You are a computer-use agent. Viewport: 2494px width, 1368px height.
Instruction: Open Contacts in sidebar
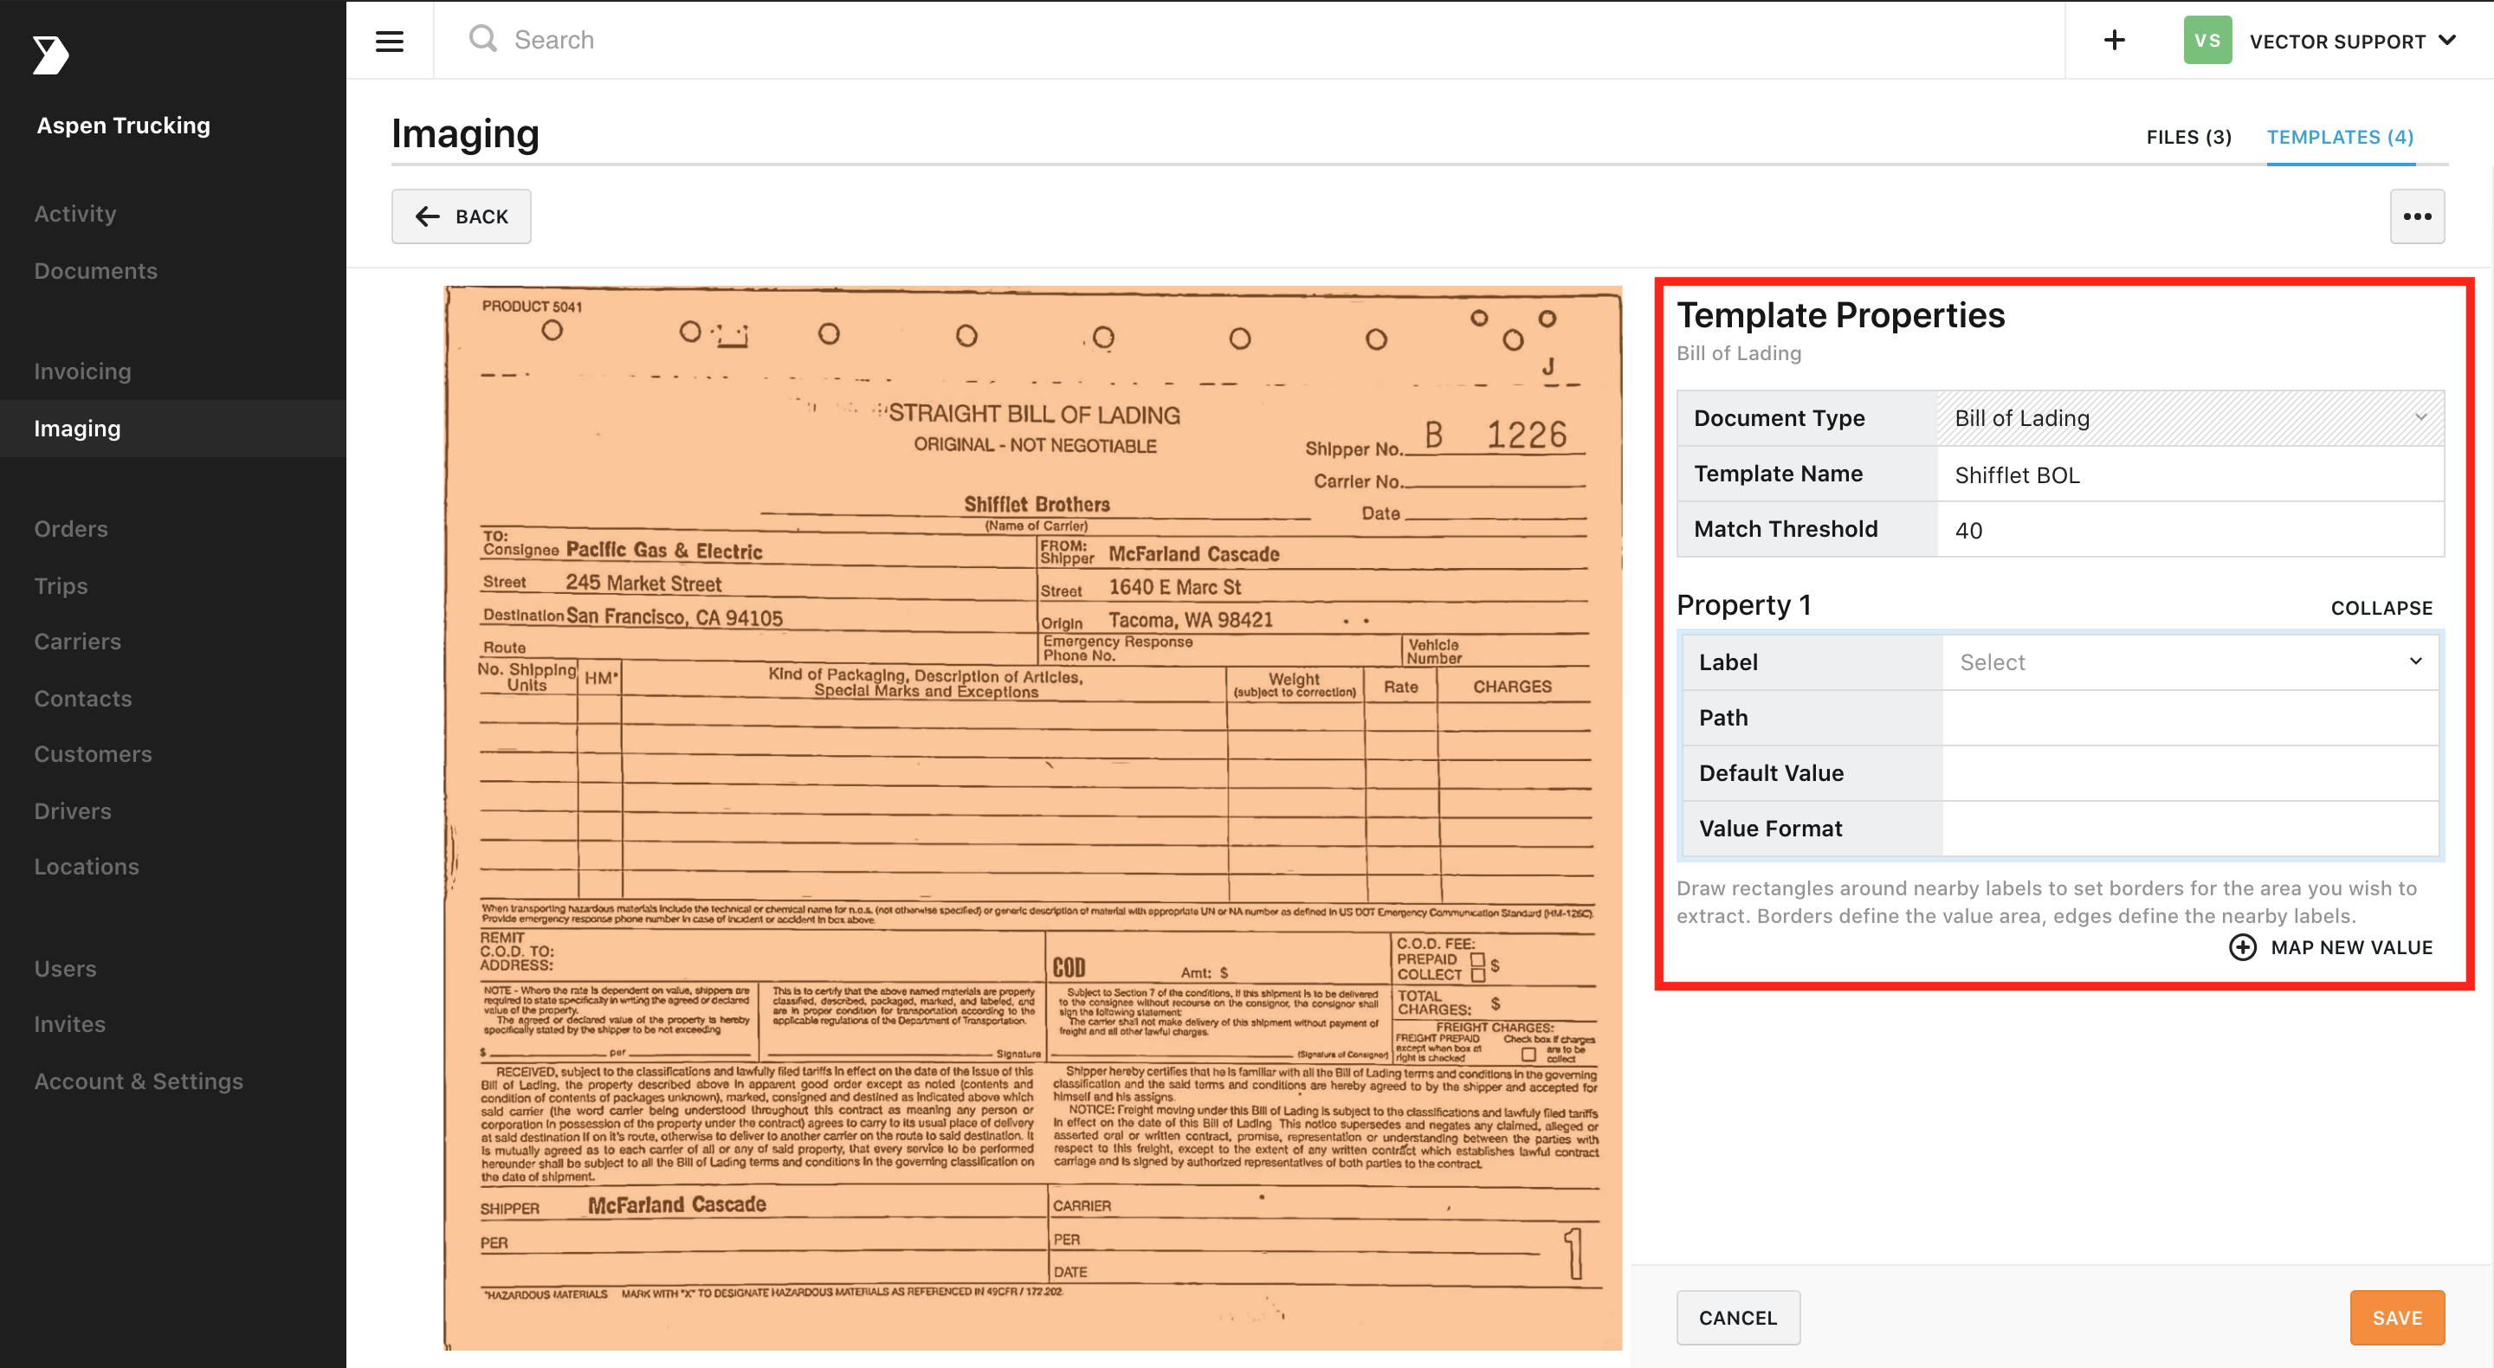coord(82,699)
